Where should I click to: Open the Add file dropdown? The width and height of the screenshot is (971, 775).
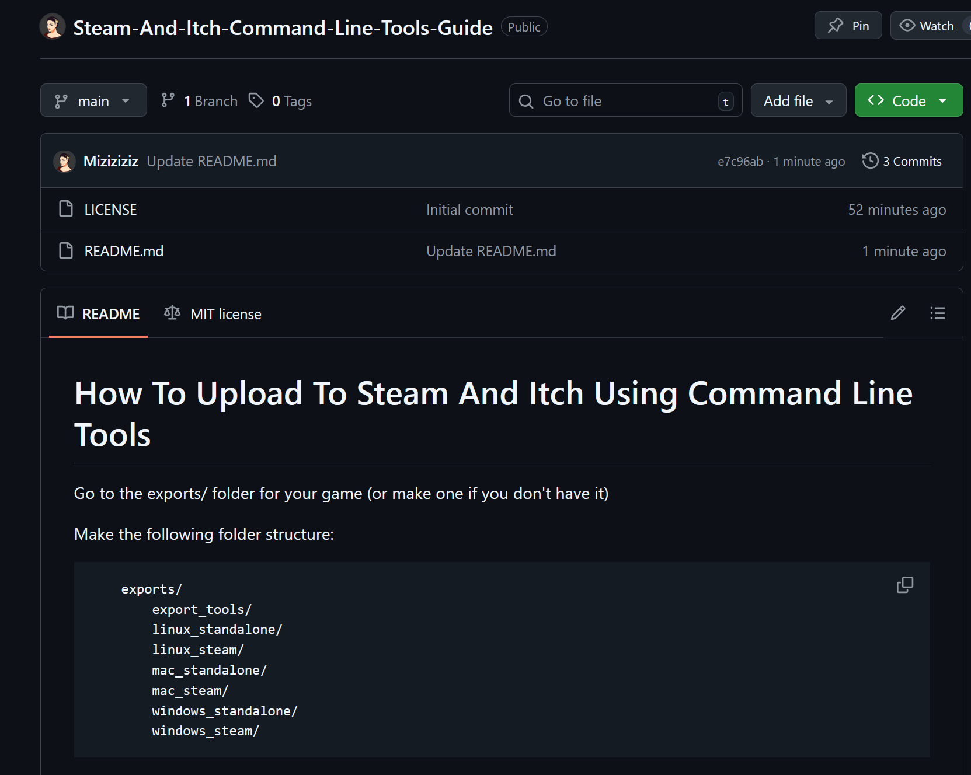(798, 101)
